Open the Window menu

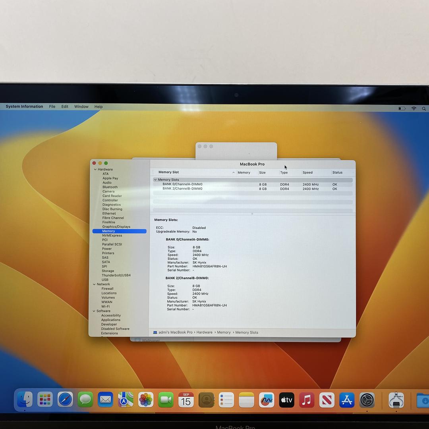click(x=81, y=106)
